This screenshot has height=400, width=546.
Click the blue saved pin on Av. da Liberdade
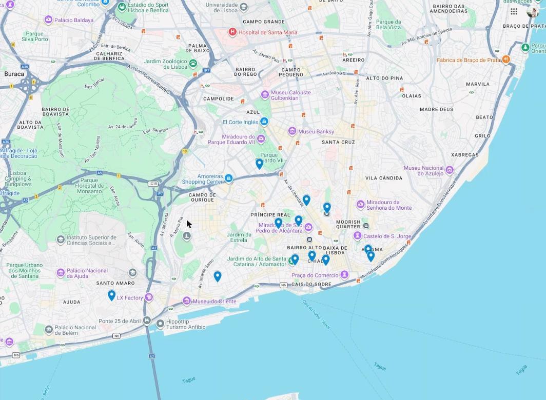tap(306, 200)
